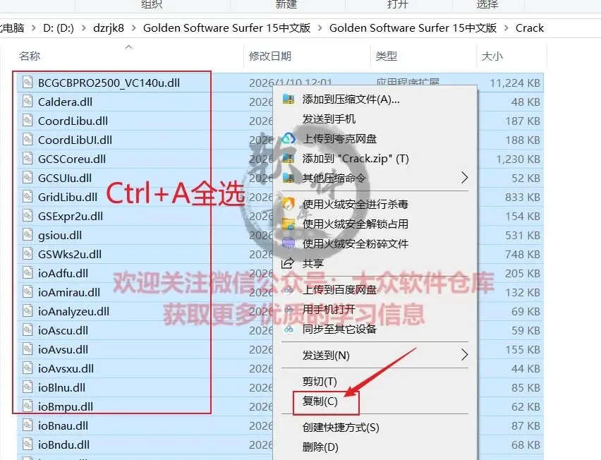The image size is (601, 460).
Task: Choose 发送到手机 from the context menu
Action: (x=329, y=119)
